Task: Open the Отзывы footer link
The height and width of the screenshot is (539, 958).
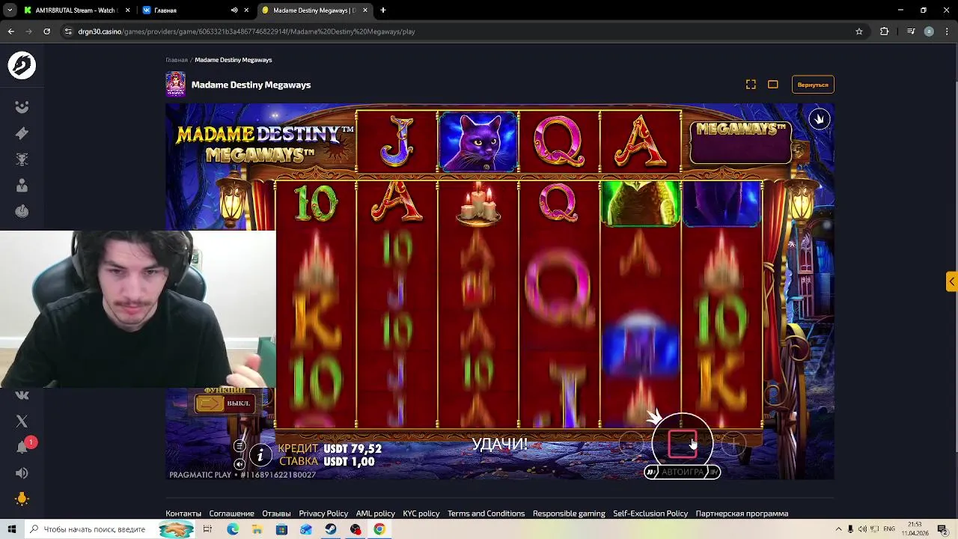Action: click(x=276, y=514)
